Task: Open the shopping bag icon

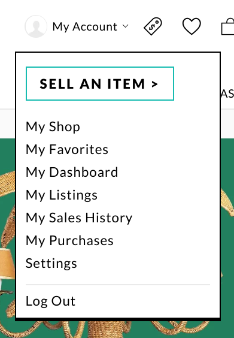Action: pyautogui.click(x=228, y=26)
